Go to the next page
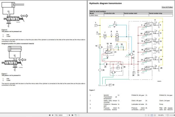This screenshot has width=175, height=117. tap(69, 115)
